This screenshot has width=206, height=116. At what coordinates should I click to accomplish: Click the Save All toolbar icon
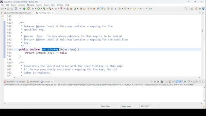click(12, 9)
